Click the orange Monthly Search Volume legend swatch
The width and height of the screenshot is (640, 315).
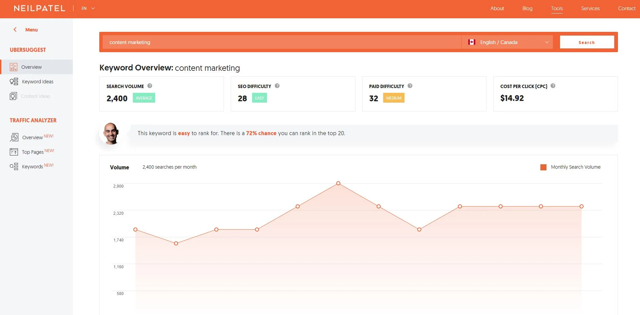[x=543, y=167]
